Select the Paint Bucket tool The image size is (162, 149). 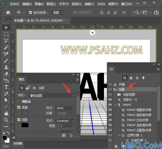pos(6,80)
